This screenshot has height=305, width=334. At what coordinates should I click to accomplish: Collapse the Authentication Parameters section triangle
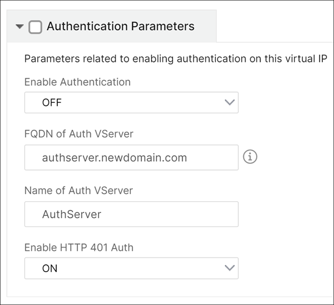coord(19,27)
